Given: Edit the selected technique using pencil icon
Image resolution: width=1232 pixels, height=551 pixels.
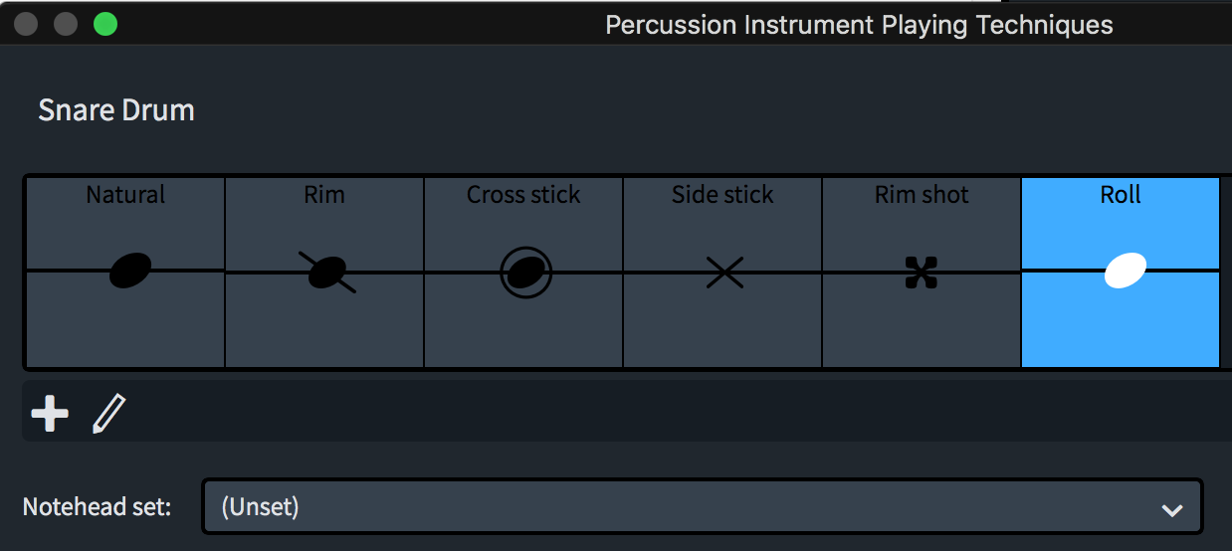Looking at the screenshot, I should (109, 413).
